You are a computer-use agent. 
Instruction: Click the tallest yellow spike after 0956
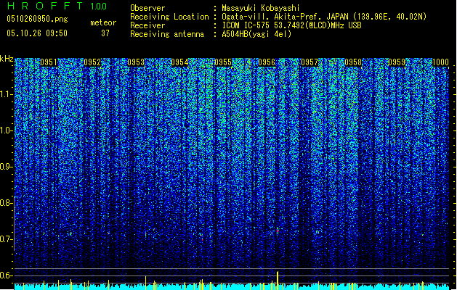point(278,281)
